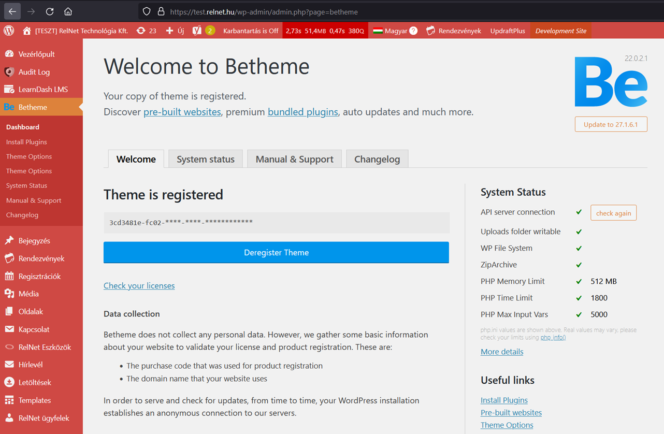Open the Yoast SEO icon in admin bar
Viewport: 664px width, 434px height.
pos(197,31)
